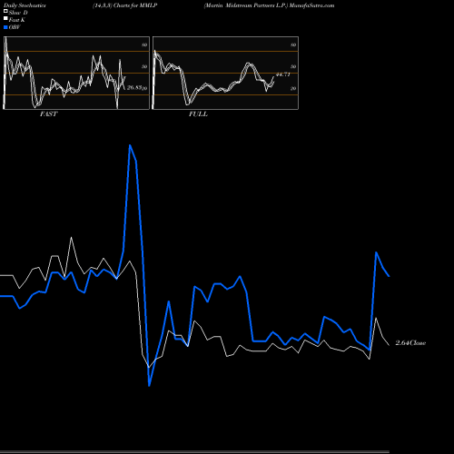This screenshot has width=454, height=454.
Task: Click the FULL chart label
Action: coord(198,114)
